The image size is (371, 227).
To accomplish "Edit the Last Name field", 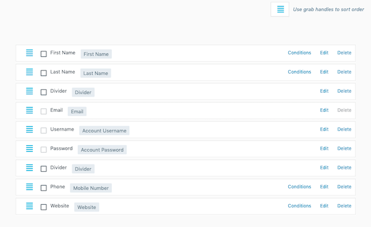I will point(324,72).
